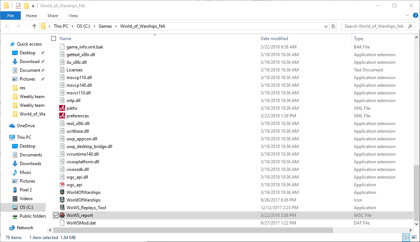The width and height of the screenshot is (420, 242).
Task: Uncheck the WoWS_report item checkbox
Action: pyautogui.click(x=56, y=215)
